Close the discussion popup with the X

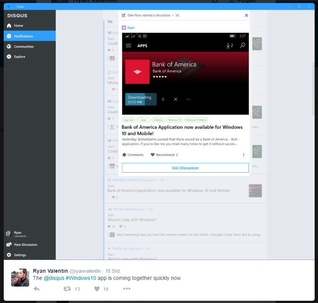pyautogui.click(x=246, y=15)
